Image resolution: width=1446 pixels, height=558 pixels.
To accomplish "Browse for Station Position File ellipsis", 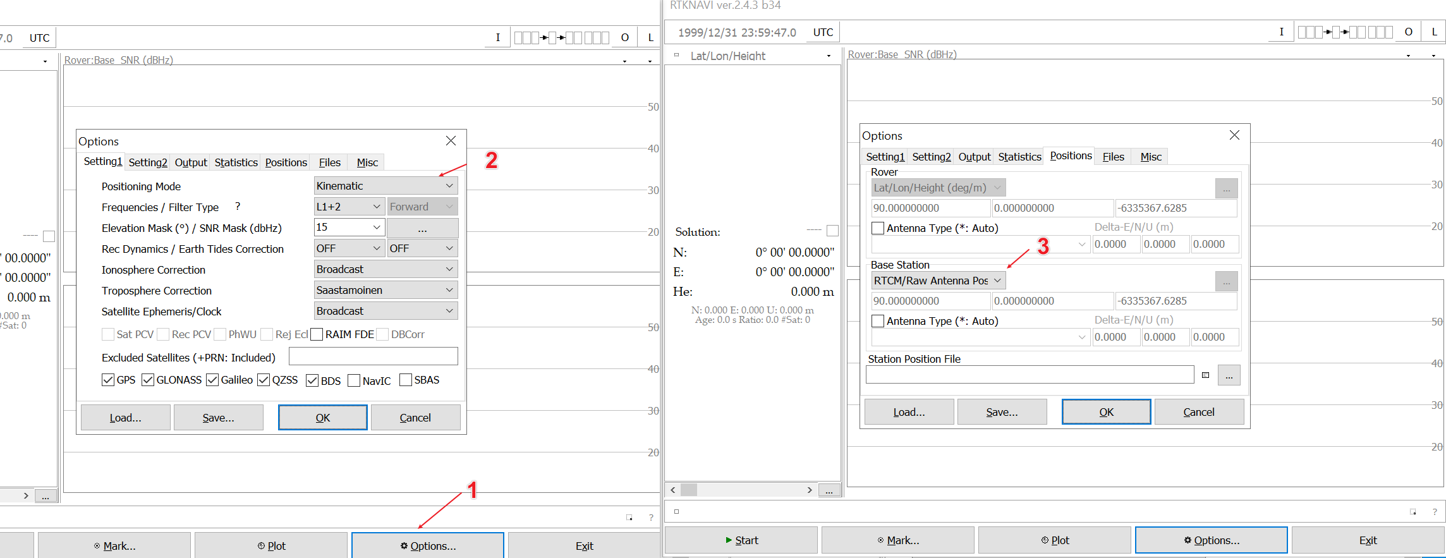I will click(x=1229, y=375).
